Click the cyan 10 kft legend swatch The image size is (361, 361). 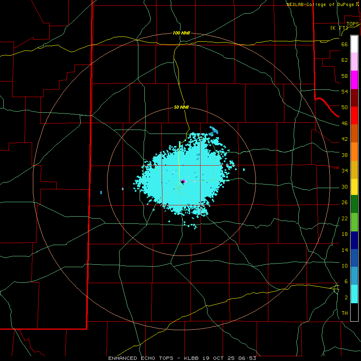pos(354,294)
